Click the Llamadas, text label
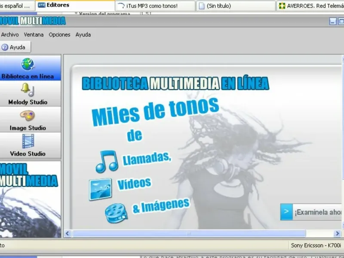Screen dimensions: 344x258 (x=147, y=158)
